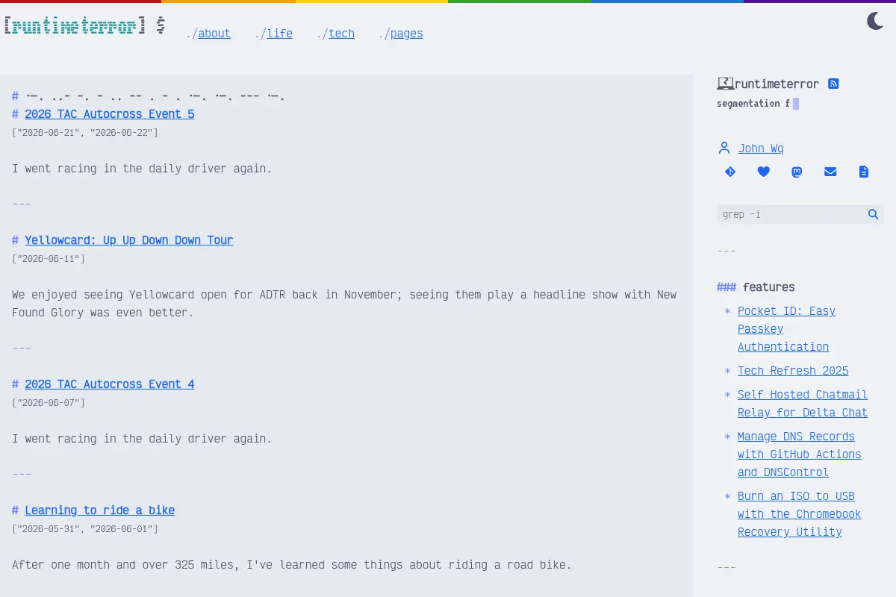Viewport: 896px width, 597px height.
Task: Click the search magnifier icon
Action: click(x=873, y=214)
